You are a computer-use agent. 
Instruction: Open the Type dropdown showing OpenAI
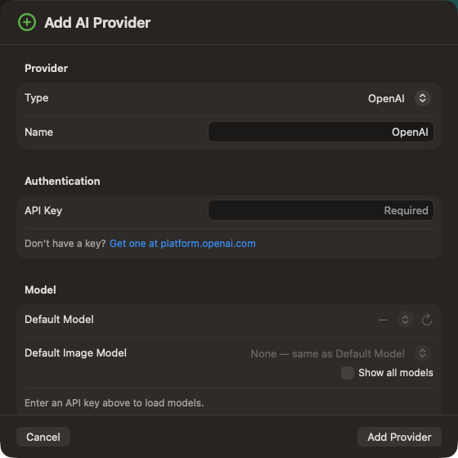pyautogui.click(x=422, y=98)
